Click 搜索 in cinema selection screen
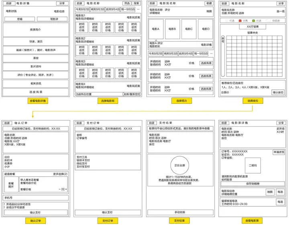Screen dimensions: 289x226 click(136, 3)
